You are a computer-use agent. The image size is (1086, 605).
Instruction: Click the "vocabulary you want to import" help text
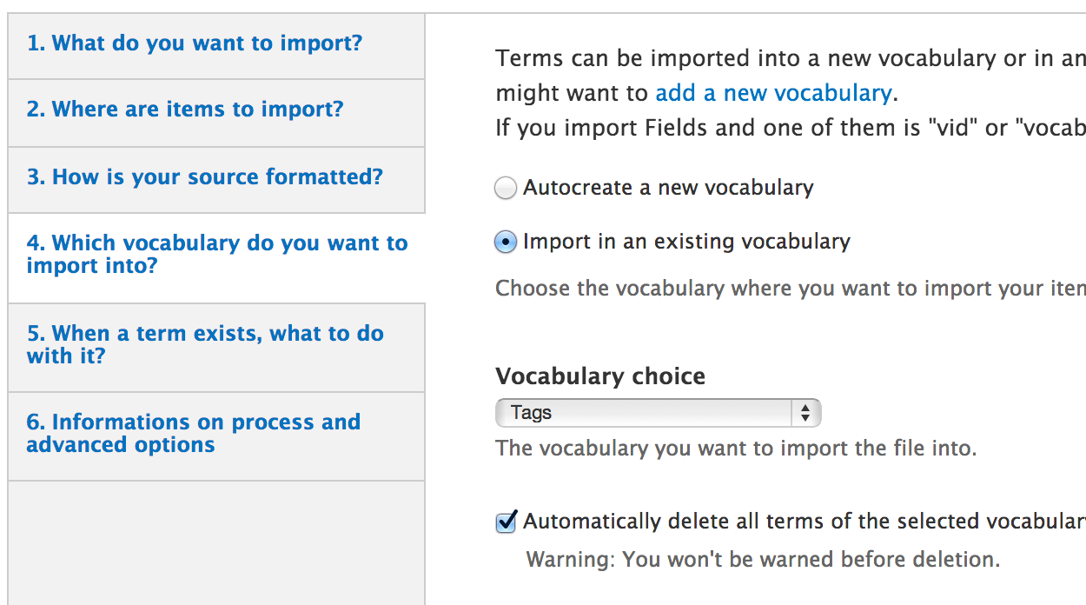tap(736, 449)
